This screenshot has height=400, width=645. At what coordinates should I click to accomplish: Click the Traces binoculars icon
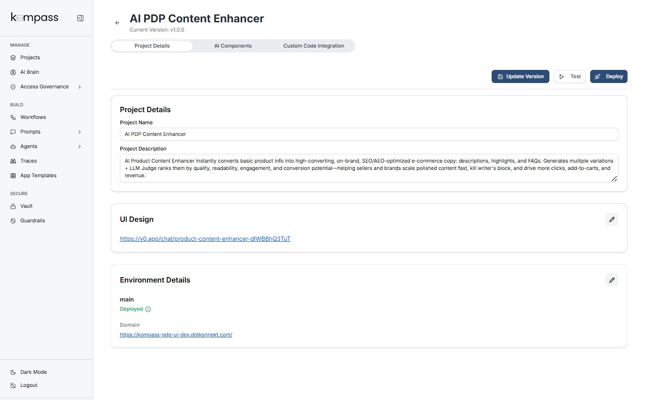[x=13, y=161]
